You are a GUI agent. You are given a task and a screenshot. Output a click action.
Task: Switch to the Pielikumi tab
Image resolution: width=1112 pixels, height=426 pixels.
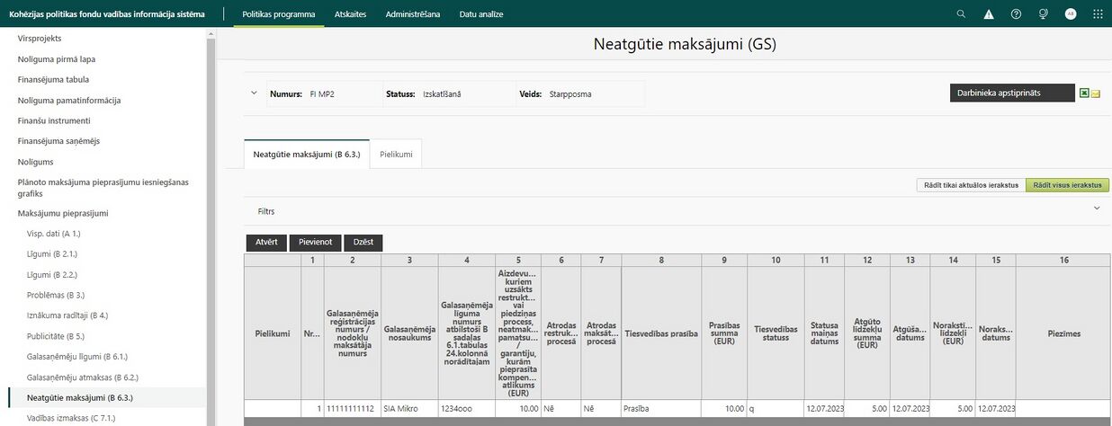pos(396,155)
